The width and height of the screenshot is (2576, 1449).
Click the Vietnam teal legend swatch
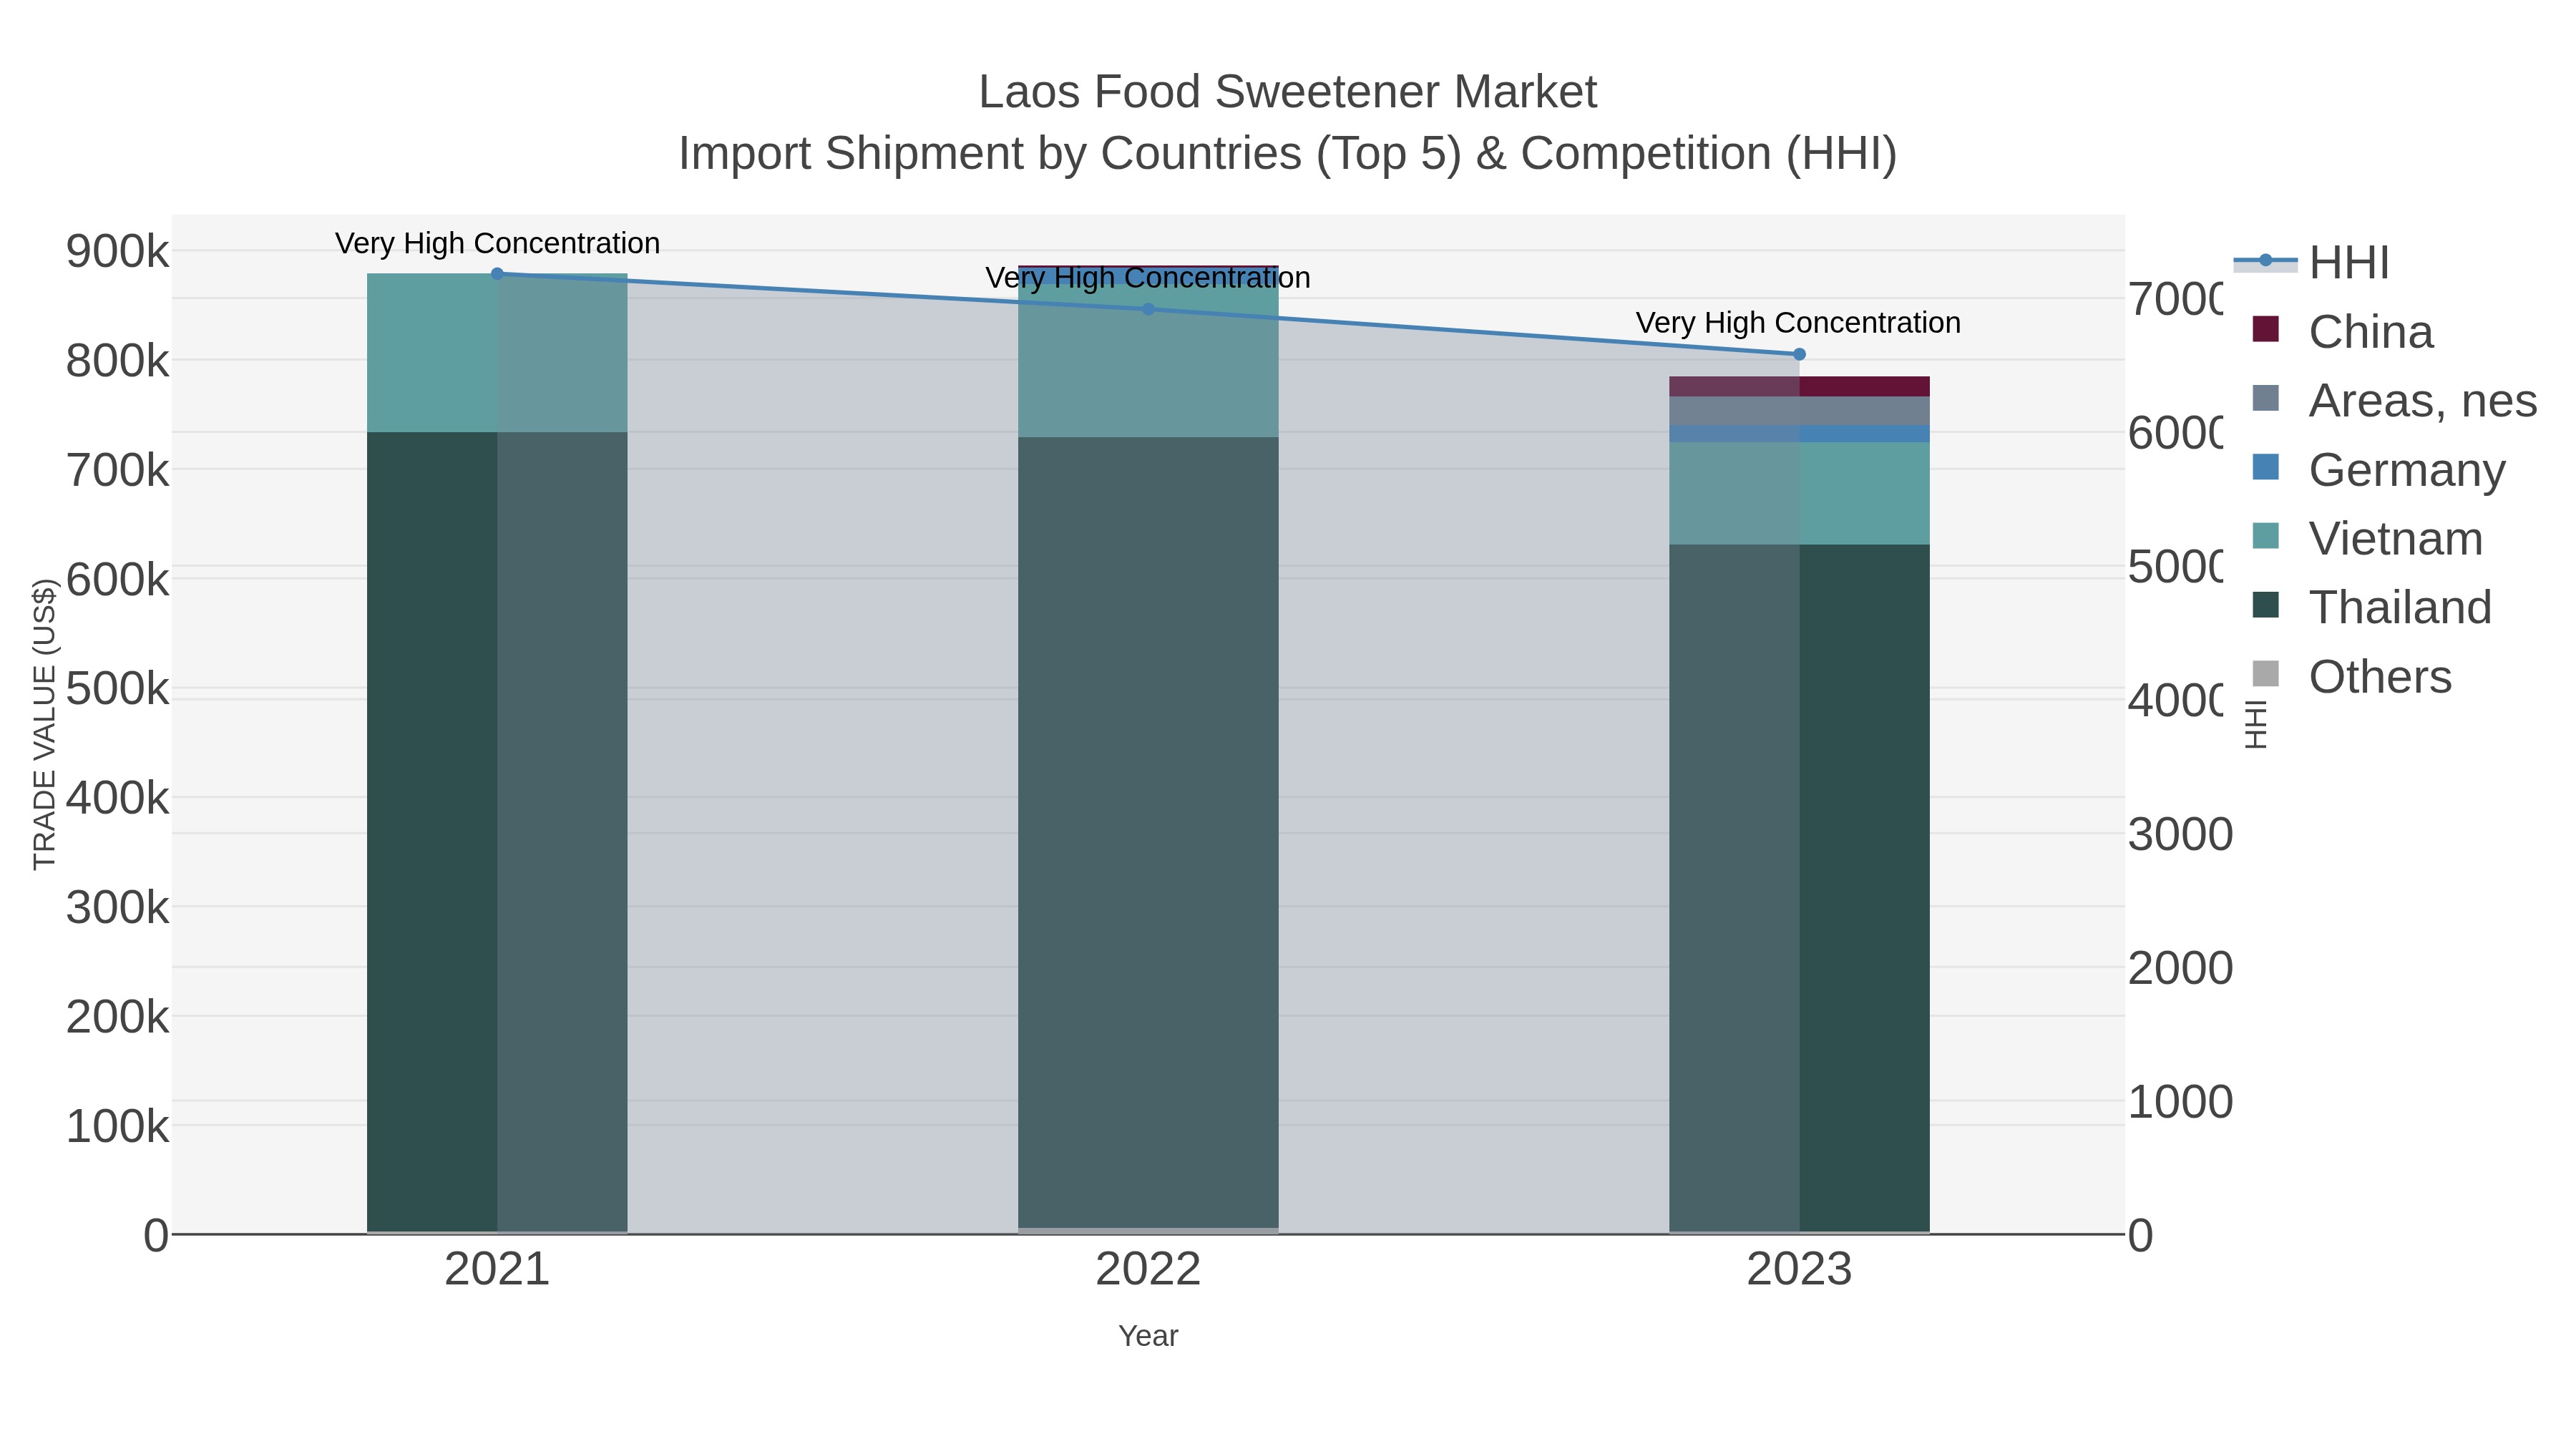(x=2266, y=536)
